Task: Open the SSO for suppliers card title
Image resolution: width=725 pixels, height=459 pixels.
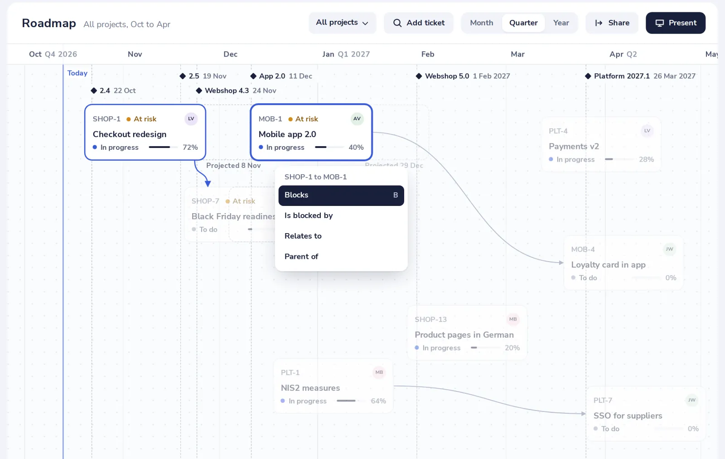Action: [628, 416]
